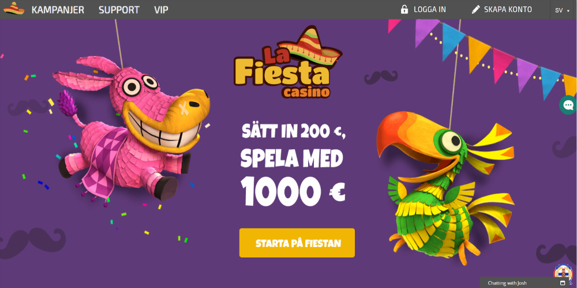577x288 pixels.
Task: Click the green toucan piñata
Action: tap(445, 184)
